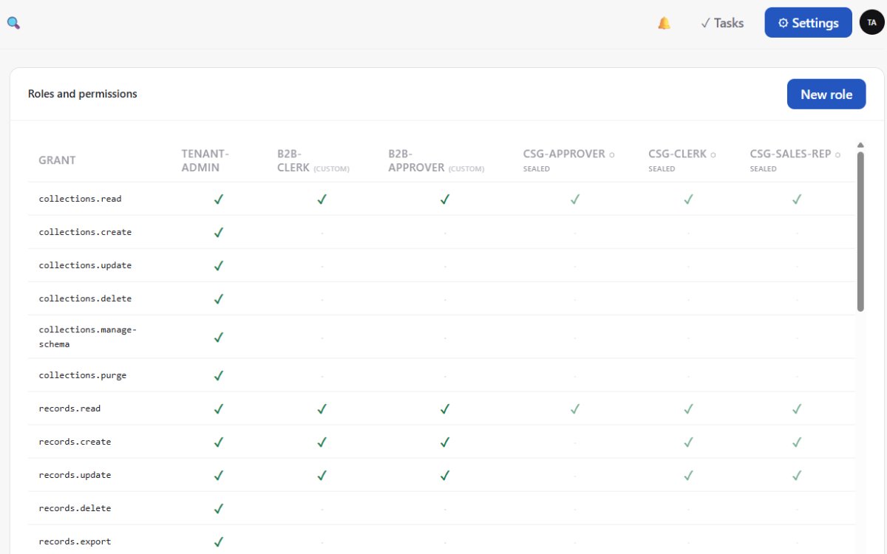
Task: Click the collections.update grant label
Action: tap(85, 265)
